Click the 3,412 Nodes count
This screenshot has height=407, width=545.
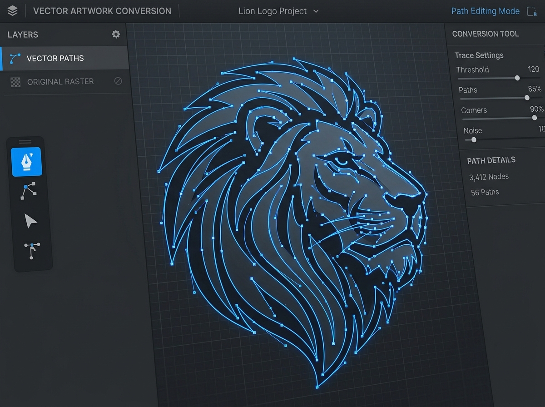click(x=489, y=177)
